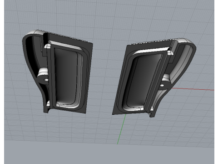Select the left grip shell model
The width and height of the screenshot is (218, 164).
tap(58, 72)
